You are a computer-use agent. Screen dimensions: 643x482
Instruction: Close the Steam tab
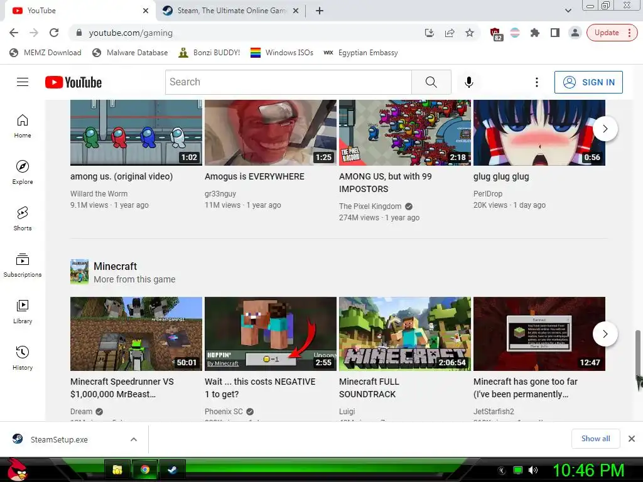click(295, 11)
